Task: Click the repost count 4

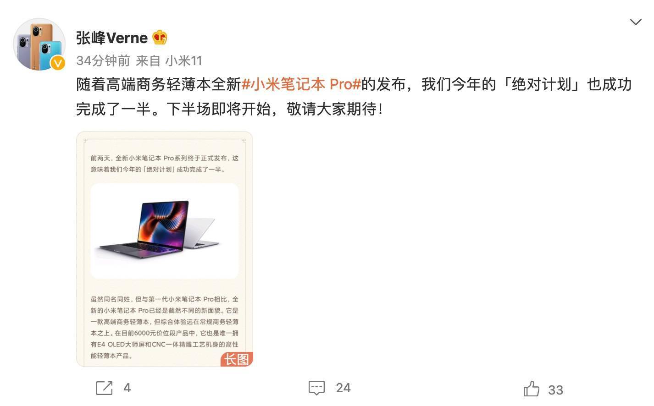Action: pyautogui.click(x=127, y=388)
